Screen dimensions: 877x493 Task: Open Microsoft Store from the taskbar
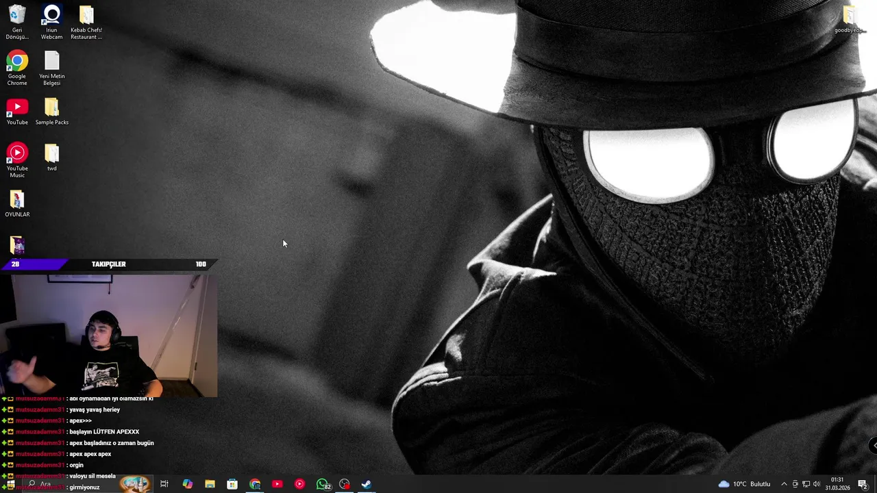pos(232,484)
